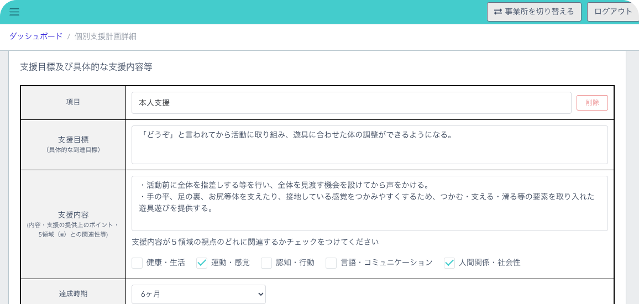Check the 言語・コミュニケーション checkbox
The width and height of the screenshot is (639, 304).
(331, 263)
